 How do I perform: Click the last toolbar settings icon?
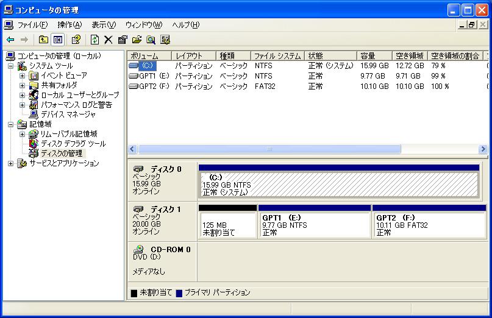tap(165, 40)
